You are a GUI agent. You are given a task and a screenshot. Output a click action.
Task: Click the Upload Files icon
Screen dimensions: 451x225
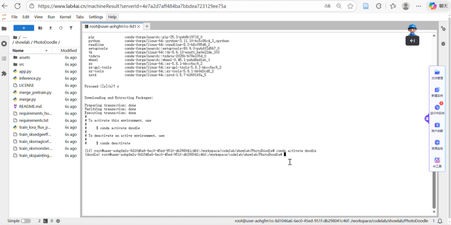coord(50,28)
